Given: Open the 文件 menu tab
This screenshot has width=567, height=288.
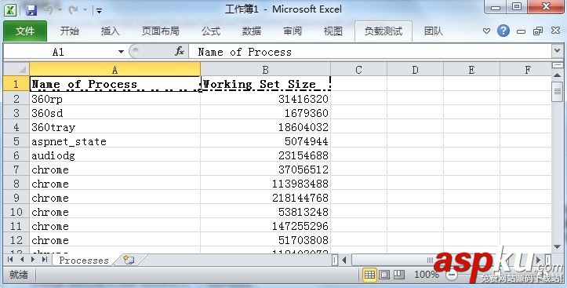Looking at the screenshot, I should pos(25,31).
